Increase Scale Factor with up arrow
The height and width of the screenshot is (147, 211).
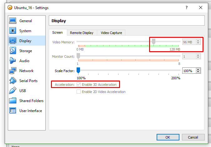point(198,70)
